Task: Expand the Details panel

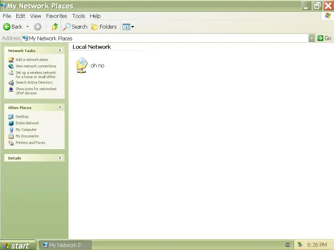Action: (60, 158)
